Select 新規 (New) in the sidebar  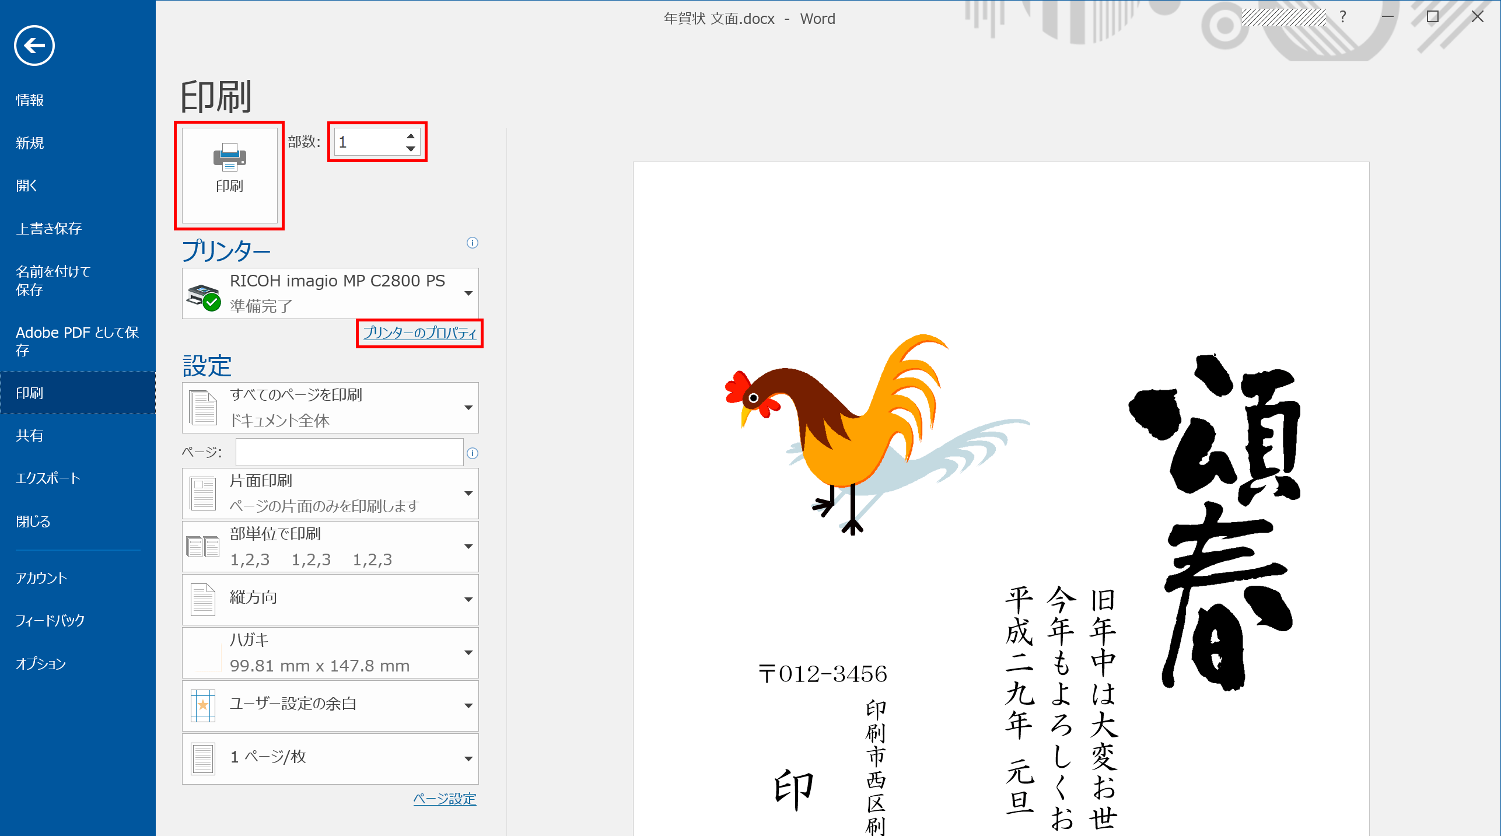[x=78, y=143]
